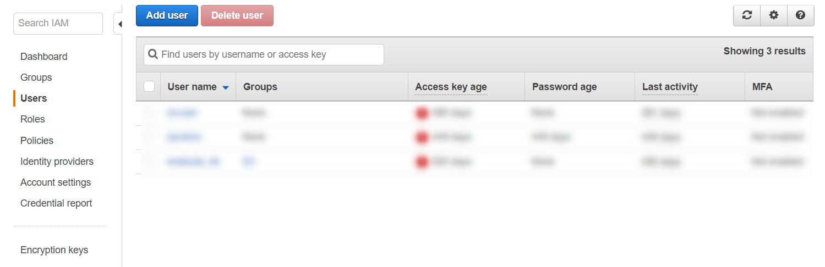
Task: Select Roles in navigation
Action: click(x=32, y=119)
